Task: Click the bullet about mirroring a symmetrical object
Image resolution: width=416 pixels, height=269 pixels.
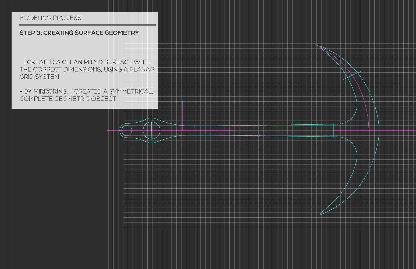Action: pyautogui.click(x=86, y=95)
